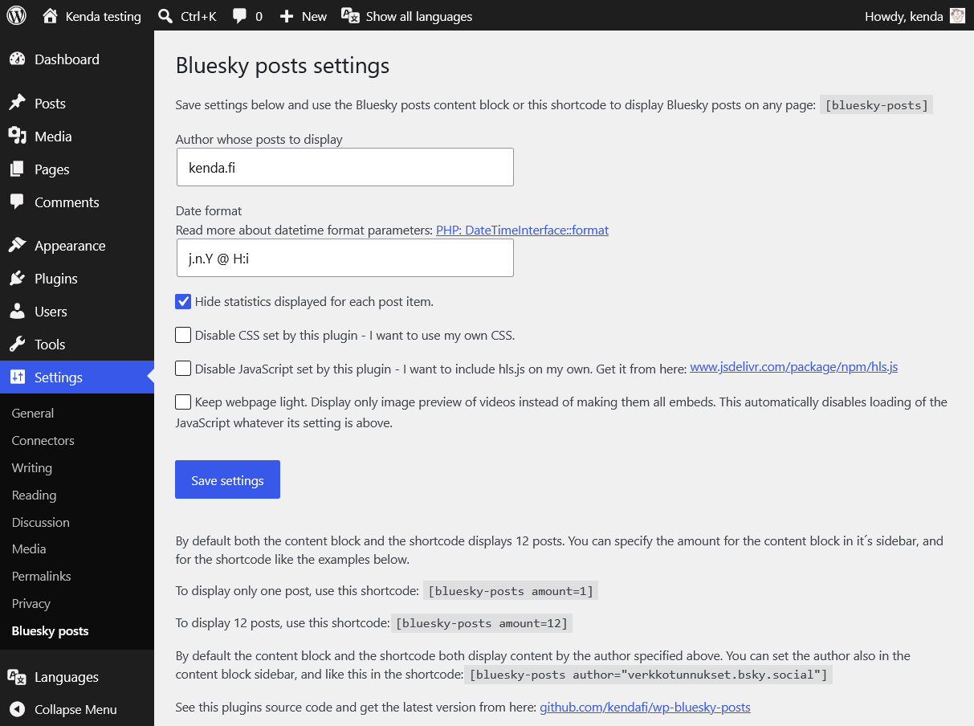Viewport: 974px width, 726px height.
Task: Check Keep webpage light option
Action: [183, 402]
